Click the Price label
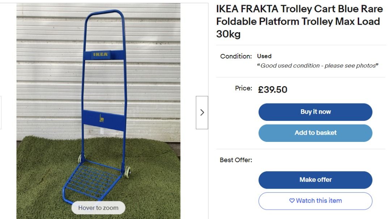Image resolution: width=391 pixels, height=219 pixels. 244,88
